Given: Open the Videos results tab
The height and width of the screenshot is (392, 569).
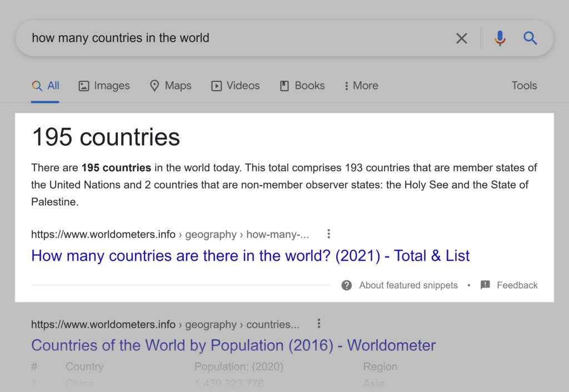Looking at the screenshot, I should (x=236, y=86).
